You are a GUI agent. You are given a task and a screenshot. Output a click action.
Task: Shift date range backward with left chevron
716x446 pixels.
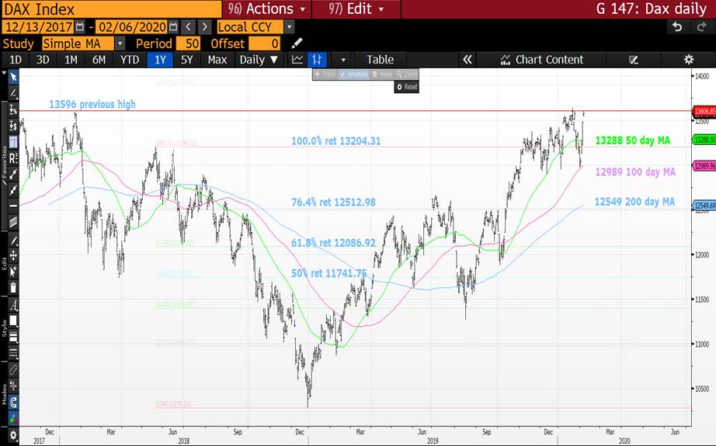(188, 27)
